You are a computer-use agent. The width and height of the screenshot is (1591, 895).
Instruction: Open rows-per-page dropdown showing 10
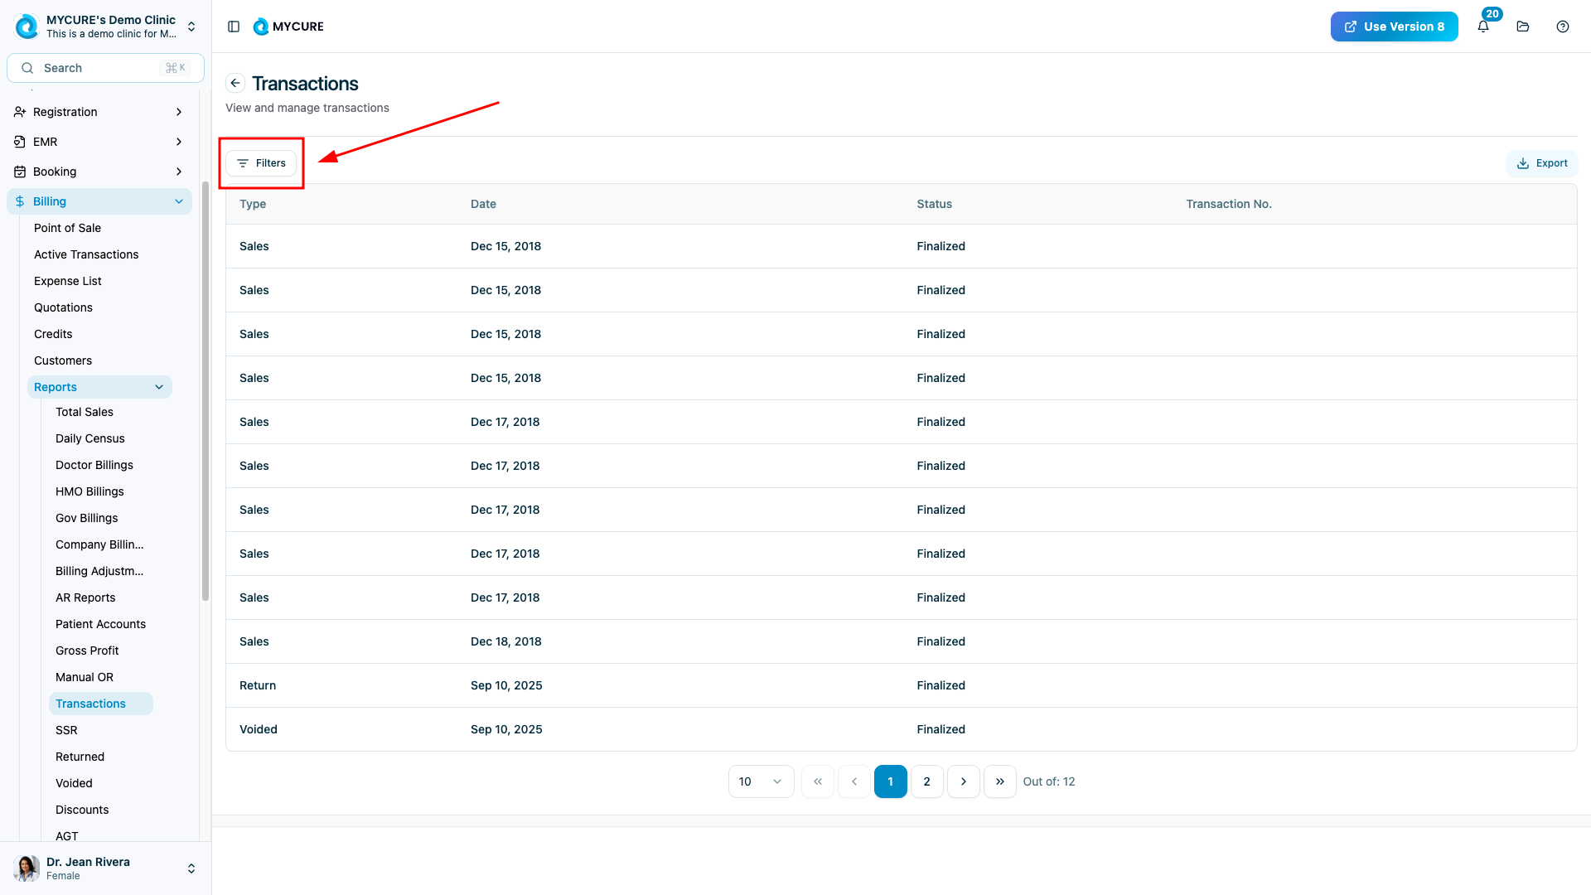tap(761, 781)
